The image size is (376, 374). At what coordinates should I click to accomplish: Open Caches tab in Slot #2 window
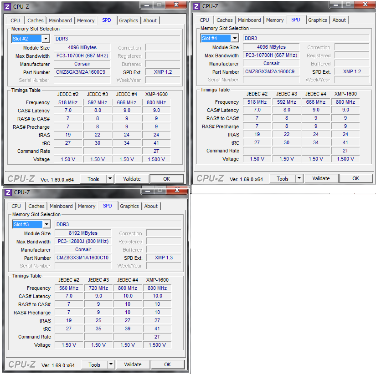[x=36, y=20]
